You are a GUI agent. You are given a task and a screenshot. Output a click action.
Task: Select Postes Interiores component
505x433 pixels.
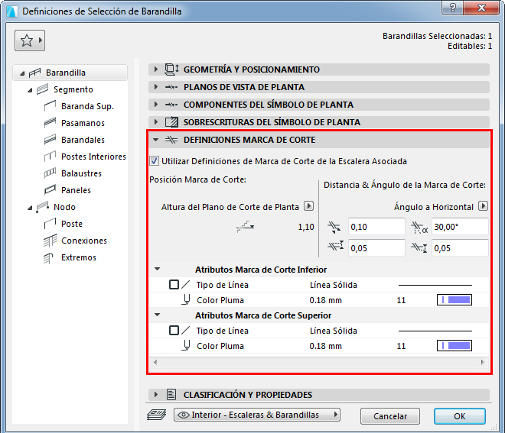pyautogui.click(x=93, y=157)
